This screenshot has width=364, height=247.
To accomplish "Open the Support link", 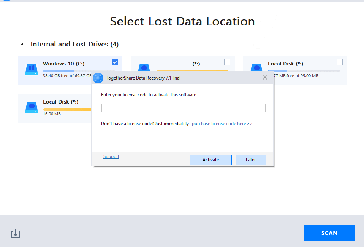I will point(111,156).
